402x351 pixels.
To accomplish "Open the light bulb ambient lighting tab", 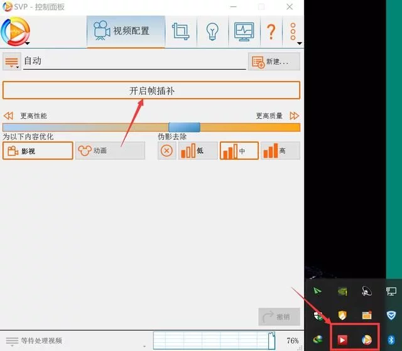I will click(212, 31).
